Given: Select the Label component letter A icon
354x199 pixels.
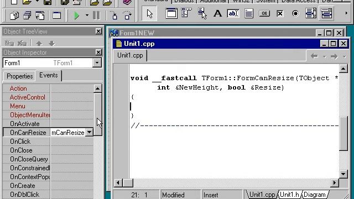Looking at the screenshot, I should (x=217, y=13).
